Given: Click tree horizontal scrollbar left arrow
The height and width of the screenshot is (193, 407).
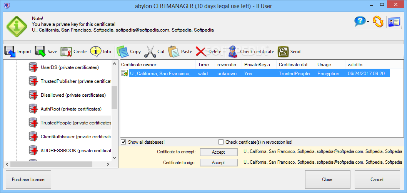Looking at the screenshot, I should (x=7, y=164).
